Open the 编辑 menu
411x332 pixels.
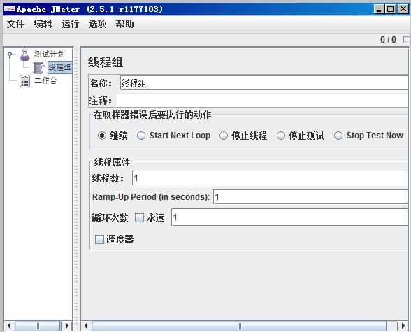tap(43, 24)
